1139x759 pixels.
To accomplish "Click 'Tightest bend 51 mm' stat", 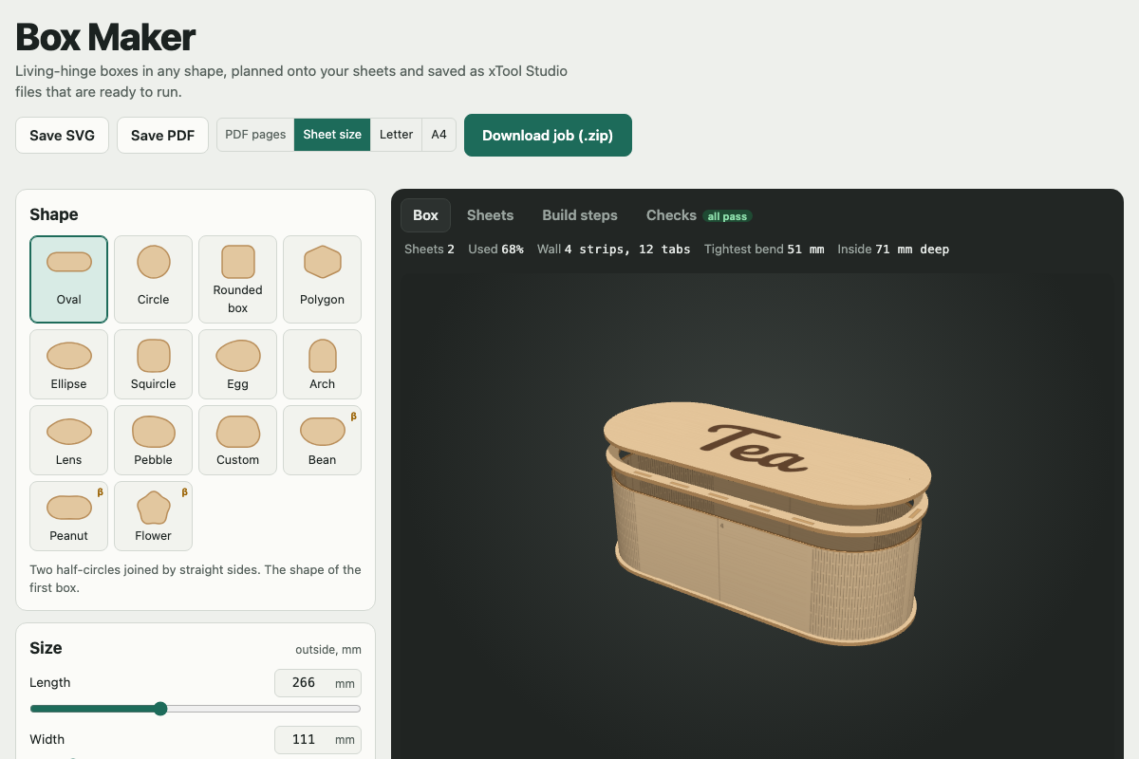I will (764, 250).
